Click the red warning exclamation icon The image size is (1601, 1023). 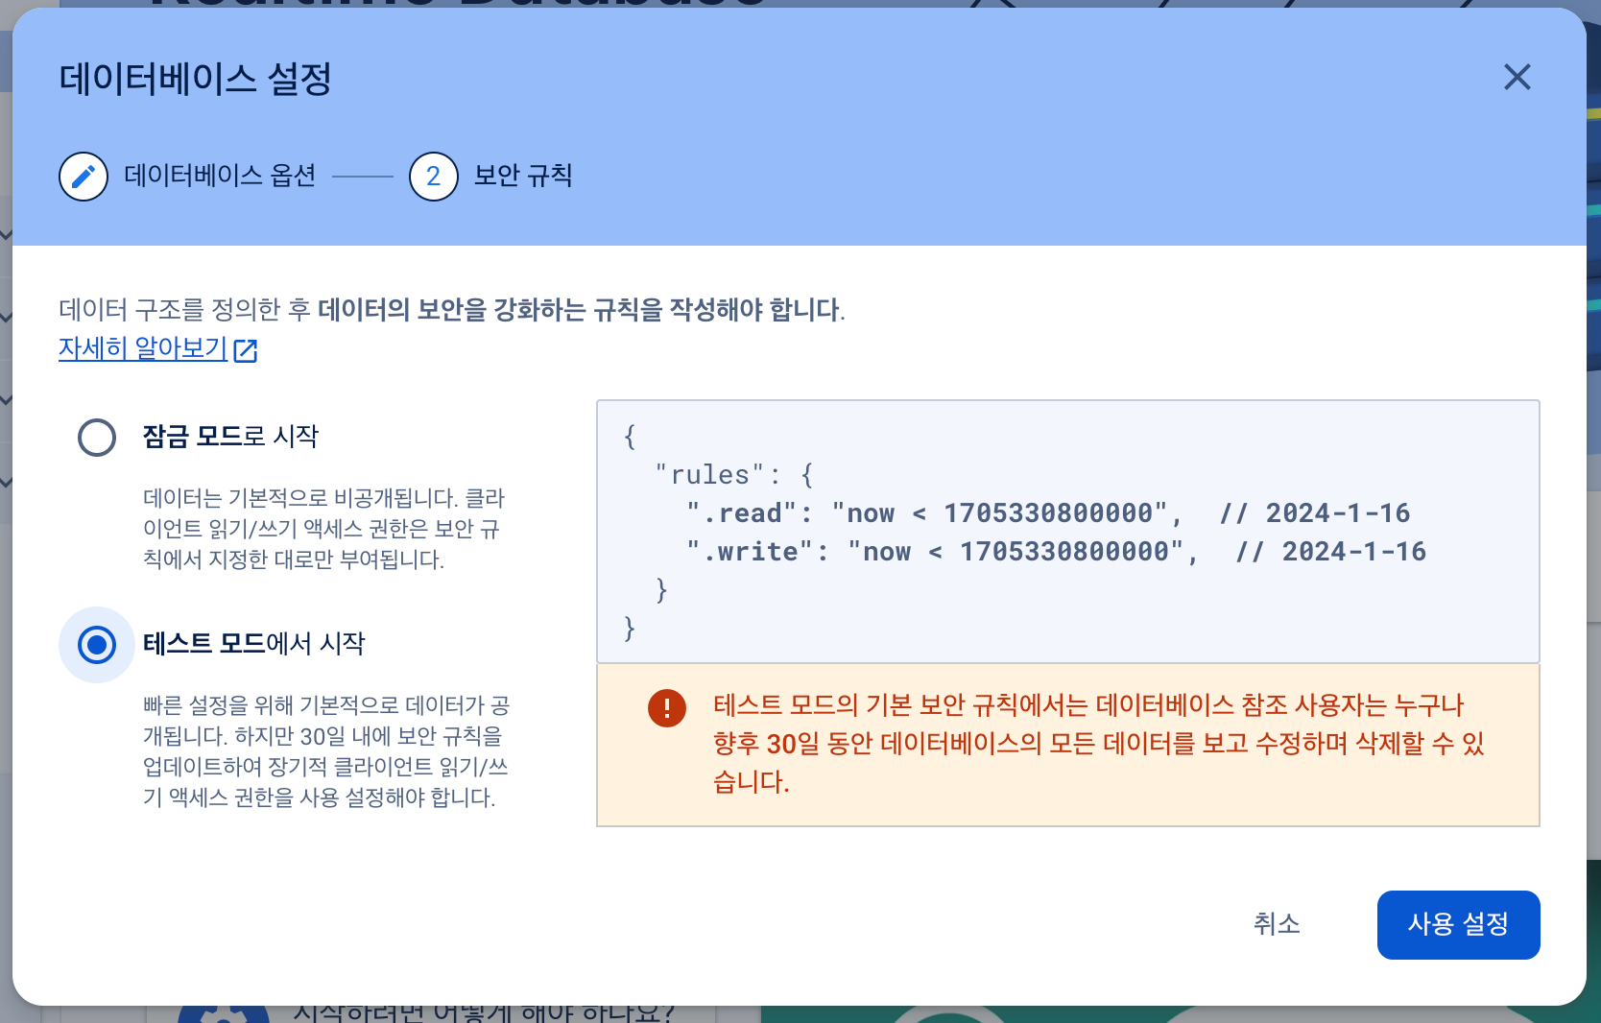pos(667,708)
